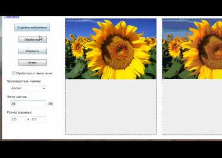
Task: Click the embroidery width field showing 175
Action: pos(18,119)
